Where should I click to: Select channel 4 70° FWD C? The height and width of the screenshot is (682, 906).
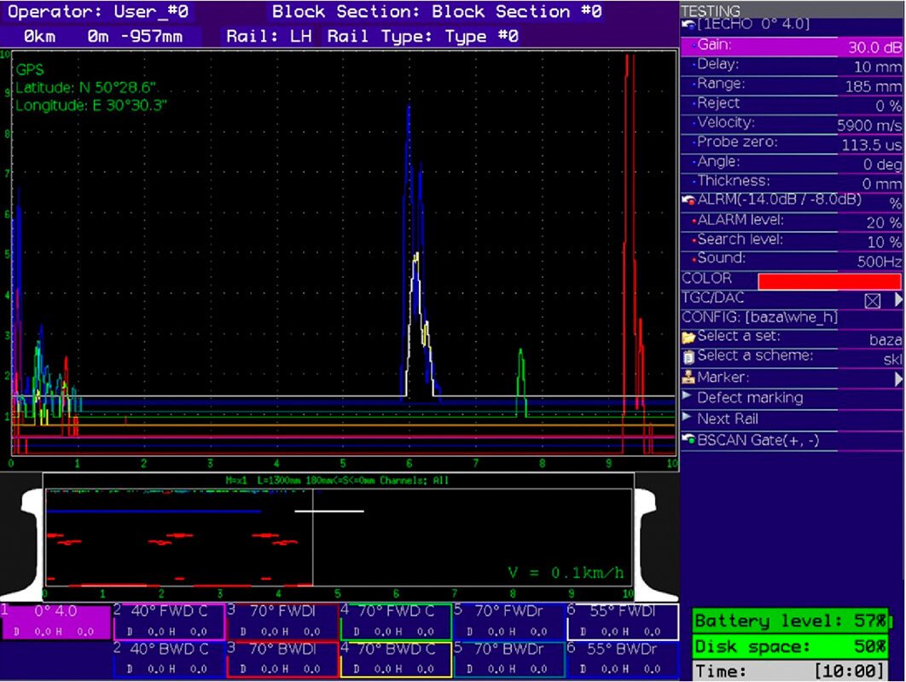(x=396, y=622)
